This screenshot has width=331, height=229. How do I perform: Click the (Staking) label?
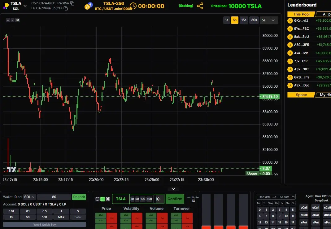pos(186,6)
